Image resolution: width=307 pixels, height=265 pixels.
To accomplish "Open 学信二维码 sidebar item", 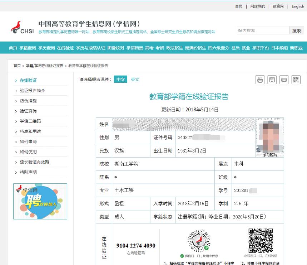I will tap(30, 121).
